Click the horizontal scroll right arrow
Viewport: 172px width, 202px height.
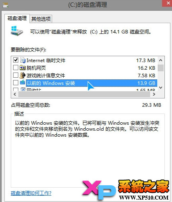tap(154, 94)
